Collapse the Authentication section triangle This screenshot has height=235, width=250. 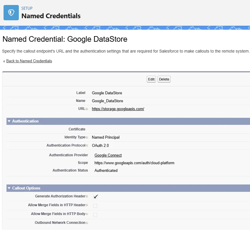9,121
